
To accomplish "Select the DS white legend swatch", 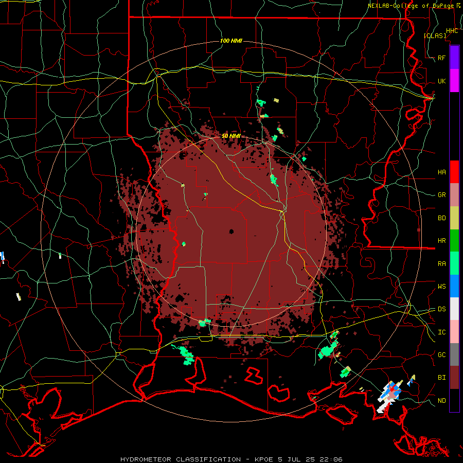I will coord(454,309).
